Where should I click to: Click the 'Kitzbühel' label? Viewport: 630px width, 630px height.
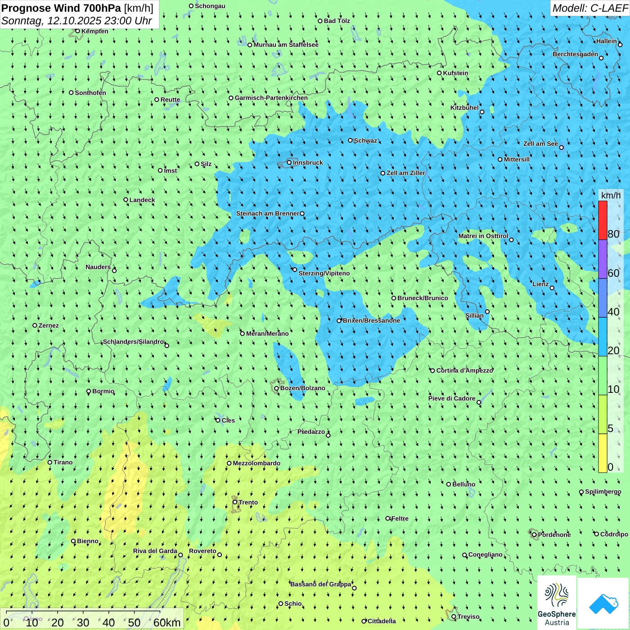[464, 108]
